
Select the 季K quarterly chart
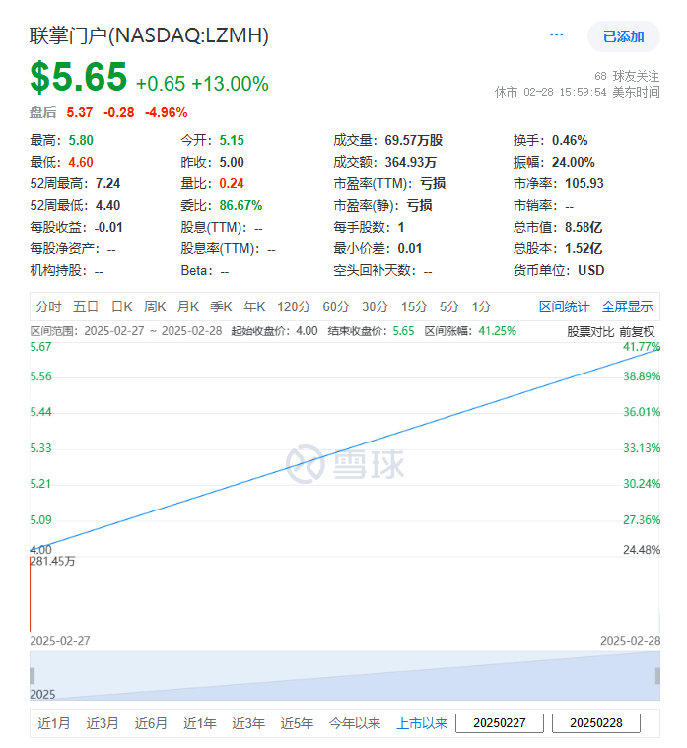pos(222,306)
